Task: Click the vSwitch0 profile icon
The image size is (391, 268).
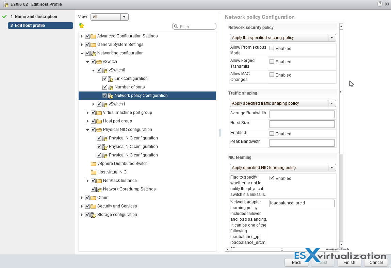Action: pyautogui.click(x=105, y=70)
